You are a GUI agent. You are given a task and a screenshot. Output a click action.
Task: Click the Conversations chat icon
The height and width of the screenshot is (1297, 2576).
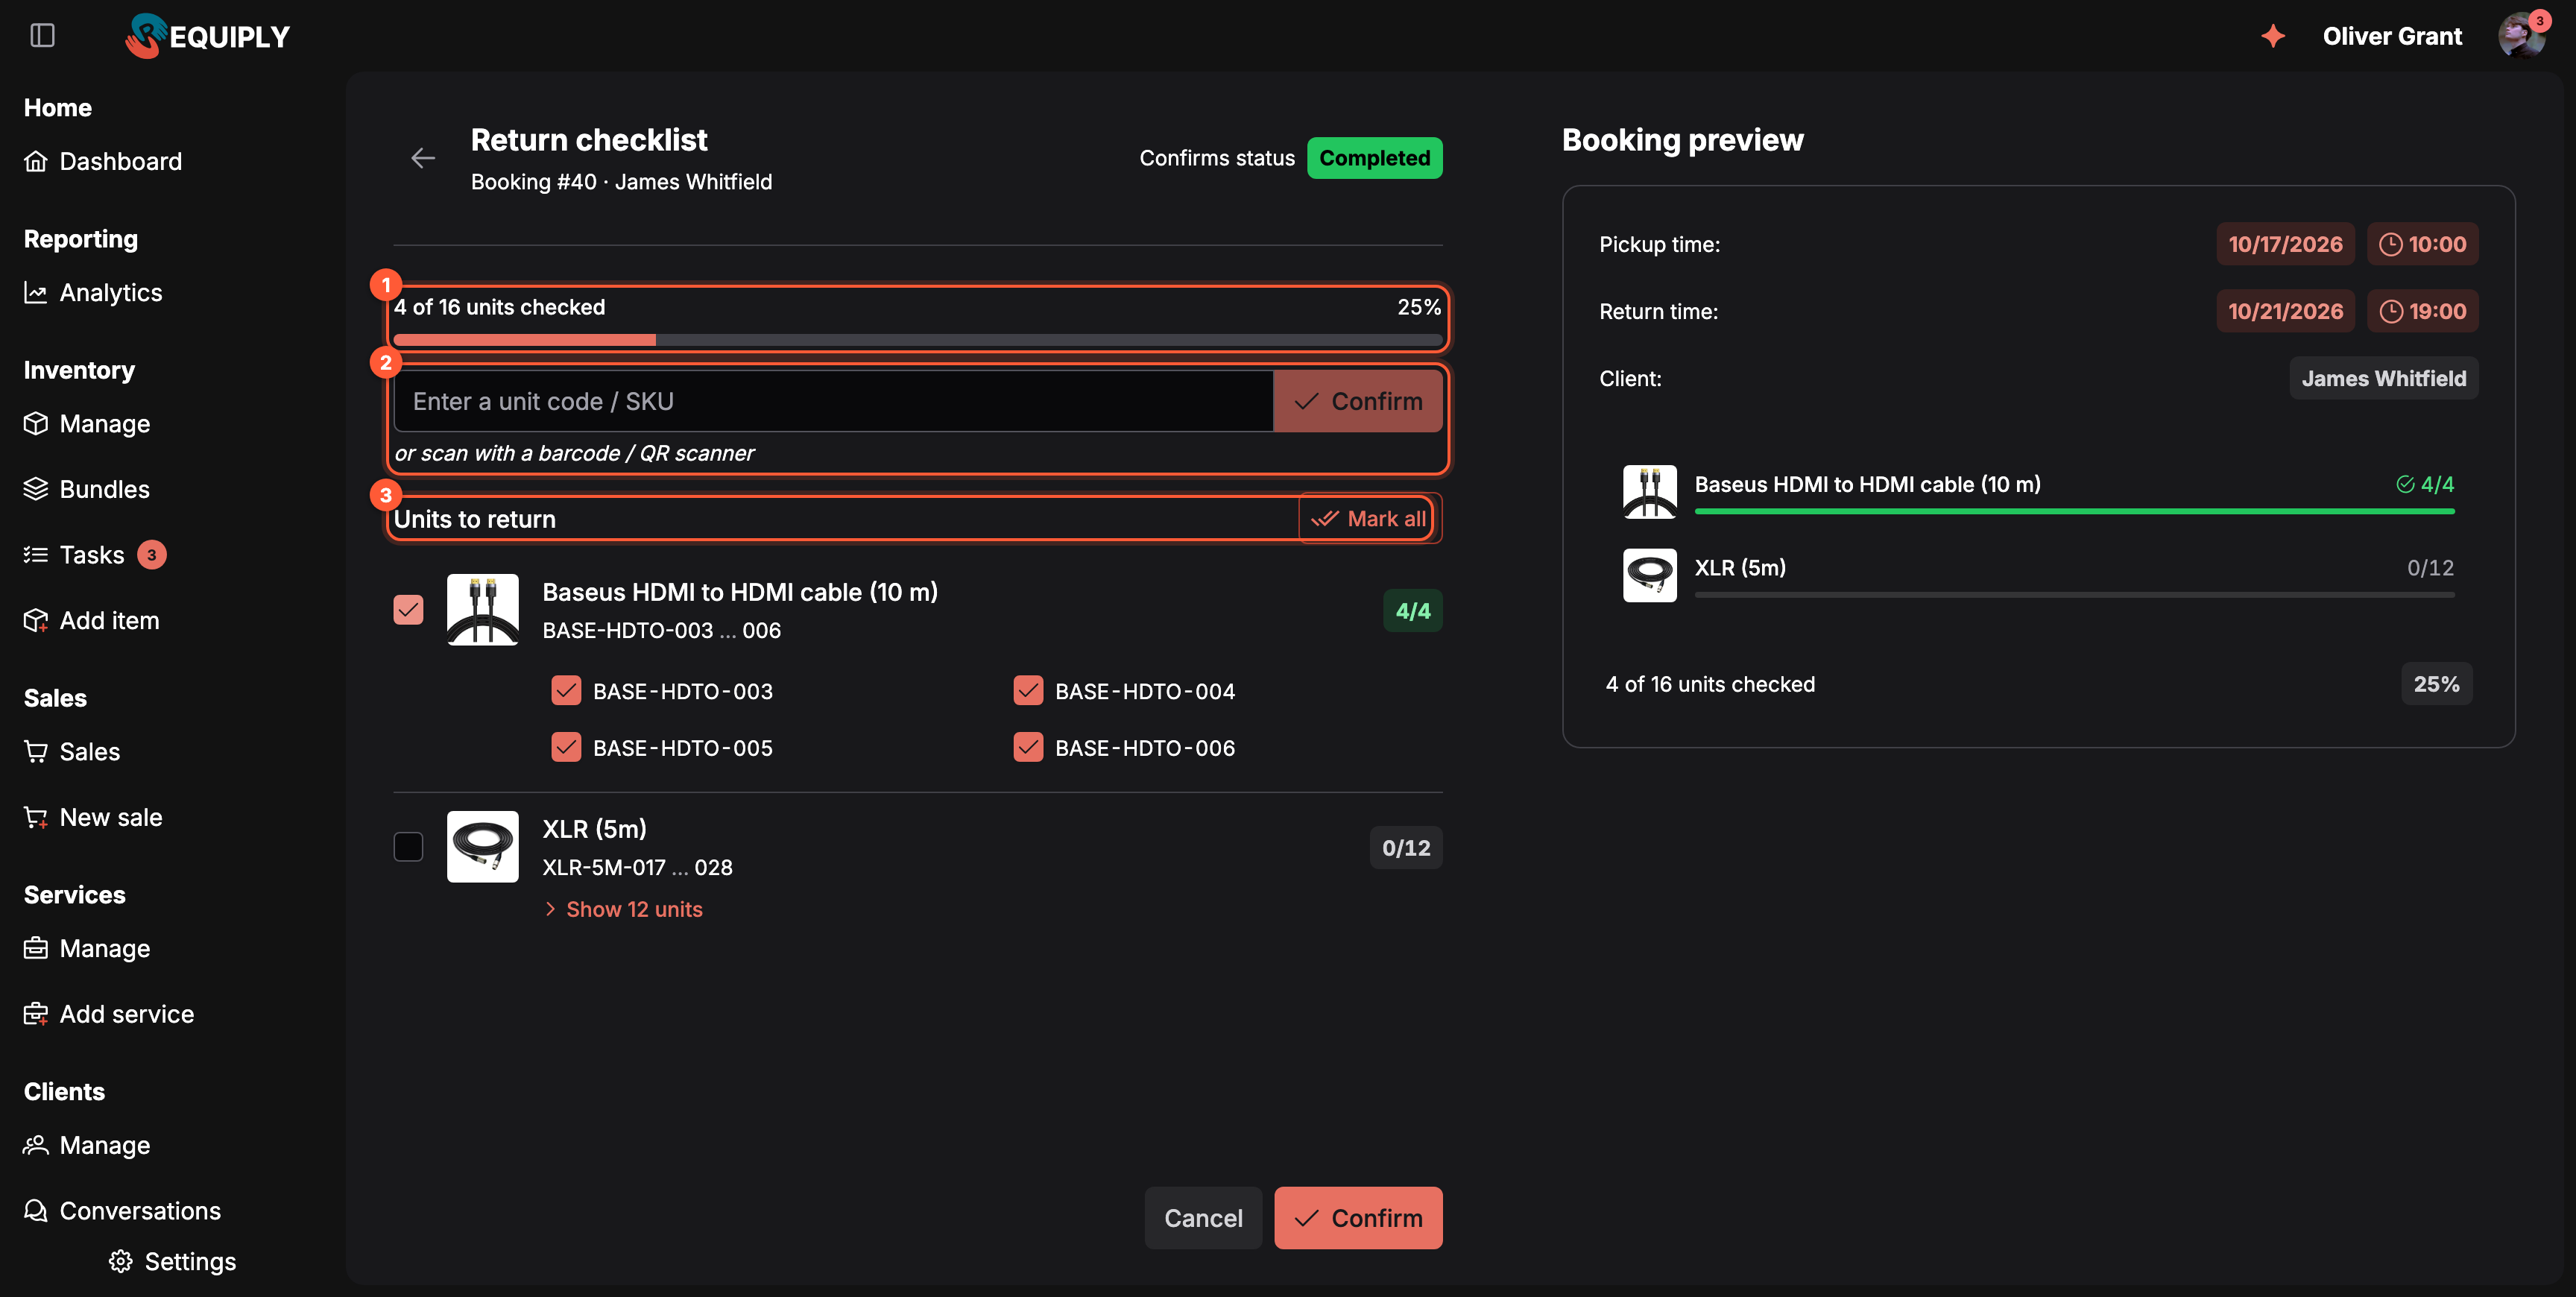tap(36, 1210)
